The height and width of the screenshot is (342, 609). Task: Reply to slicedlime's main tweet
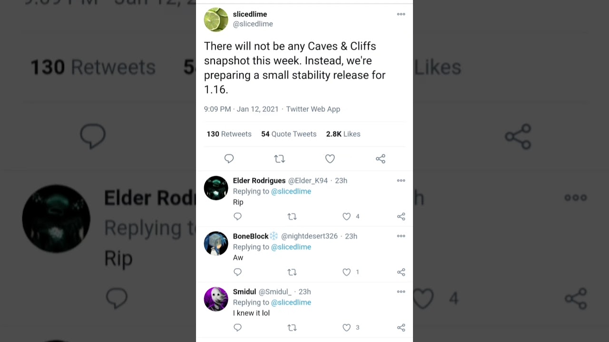click(x=229, y=159)
